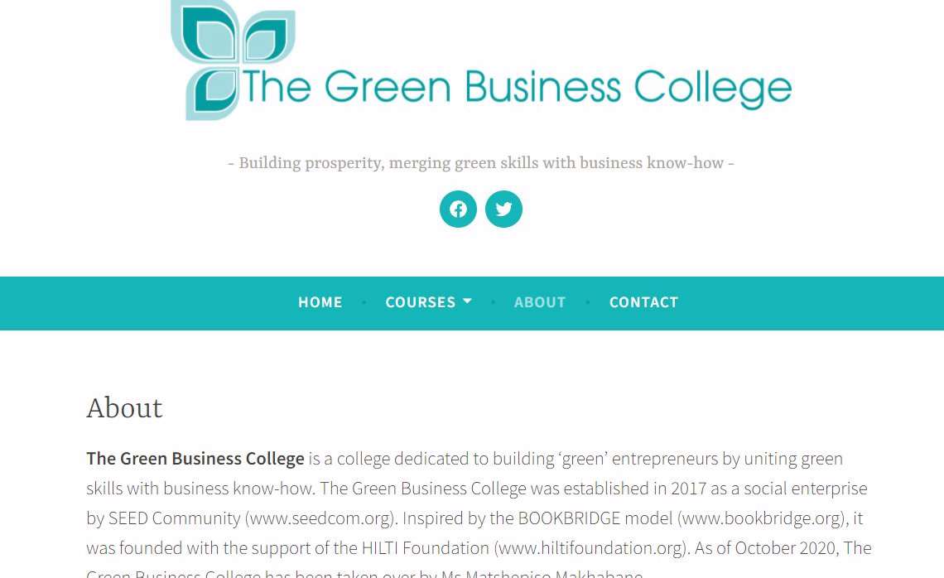The height and width of the screenshot is (578, 944).
Task: Click the www.seedcom.org address
Action: pos(319,518)
